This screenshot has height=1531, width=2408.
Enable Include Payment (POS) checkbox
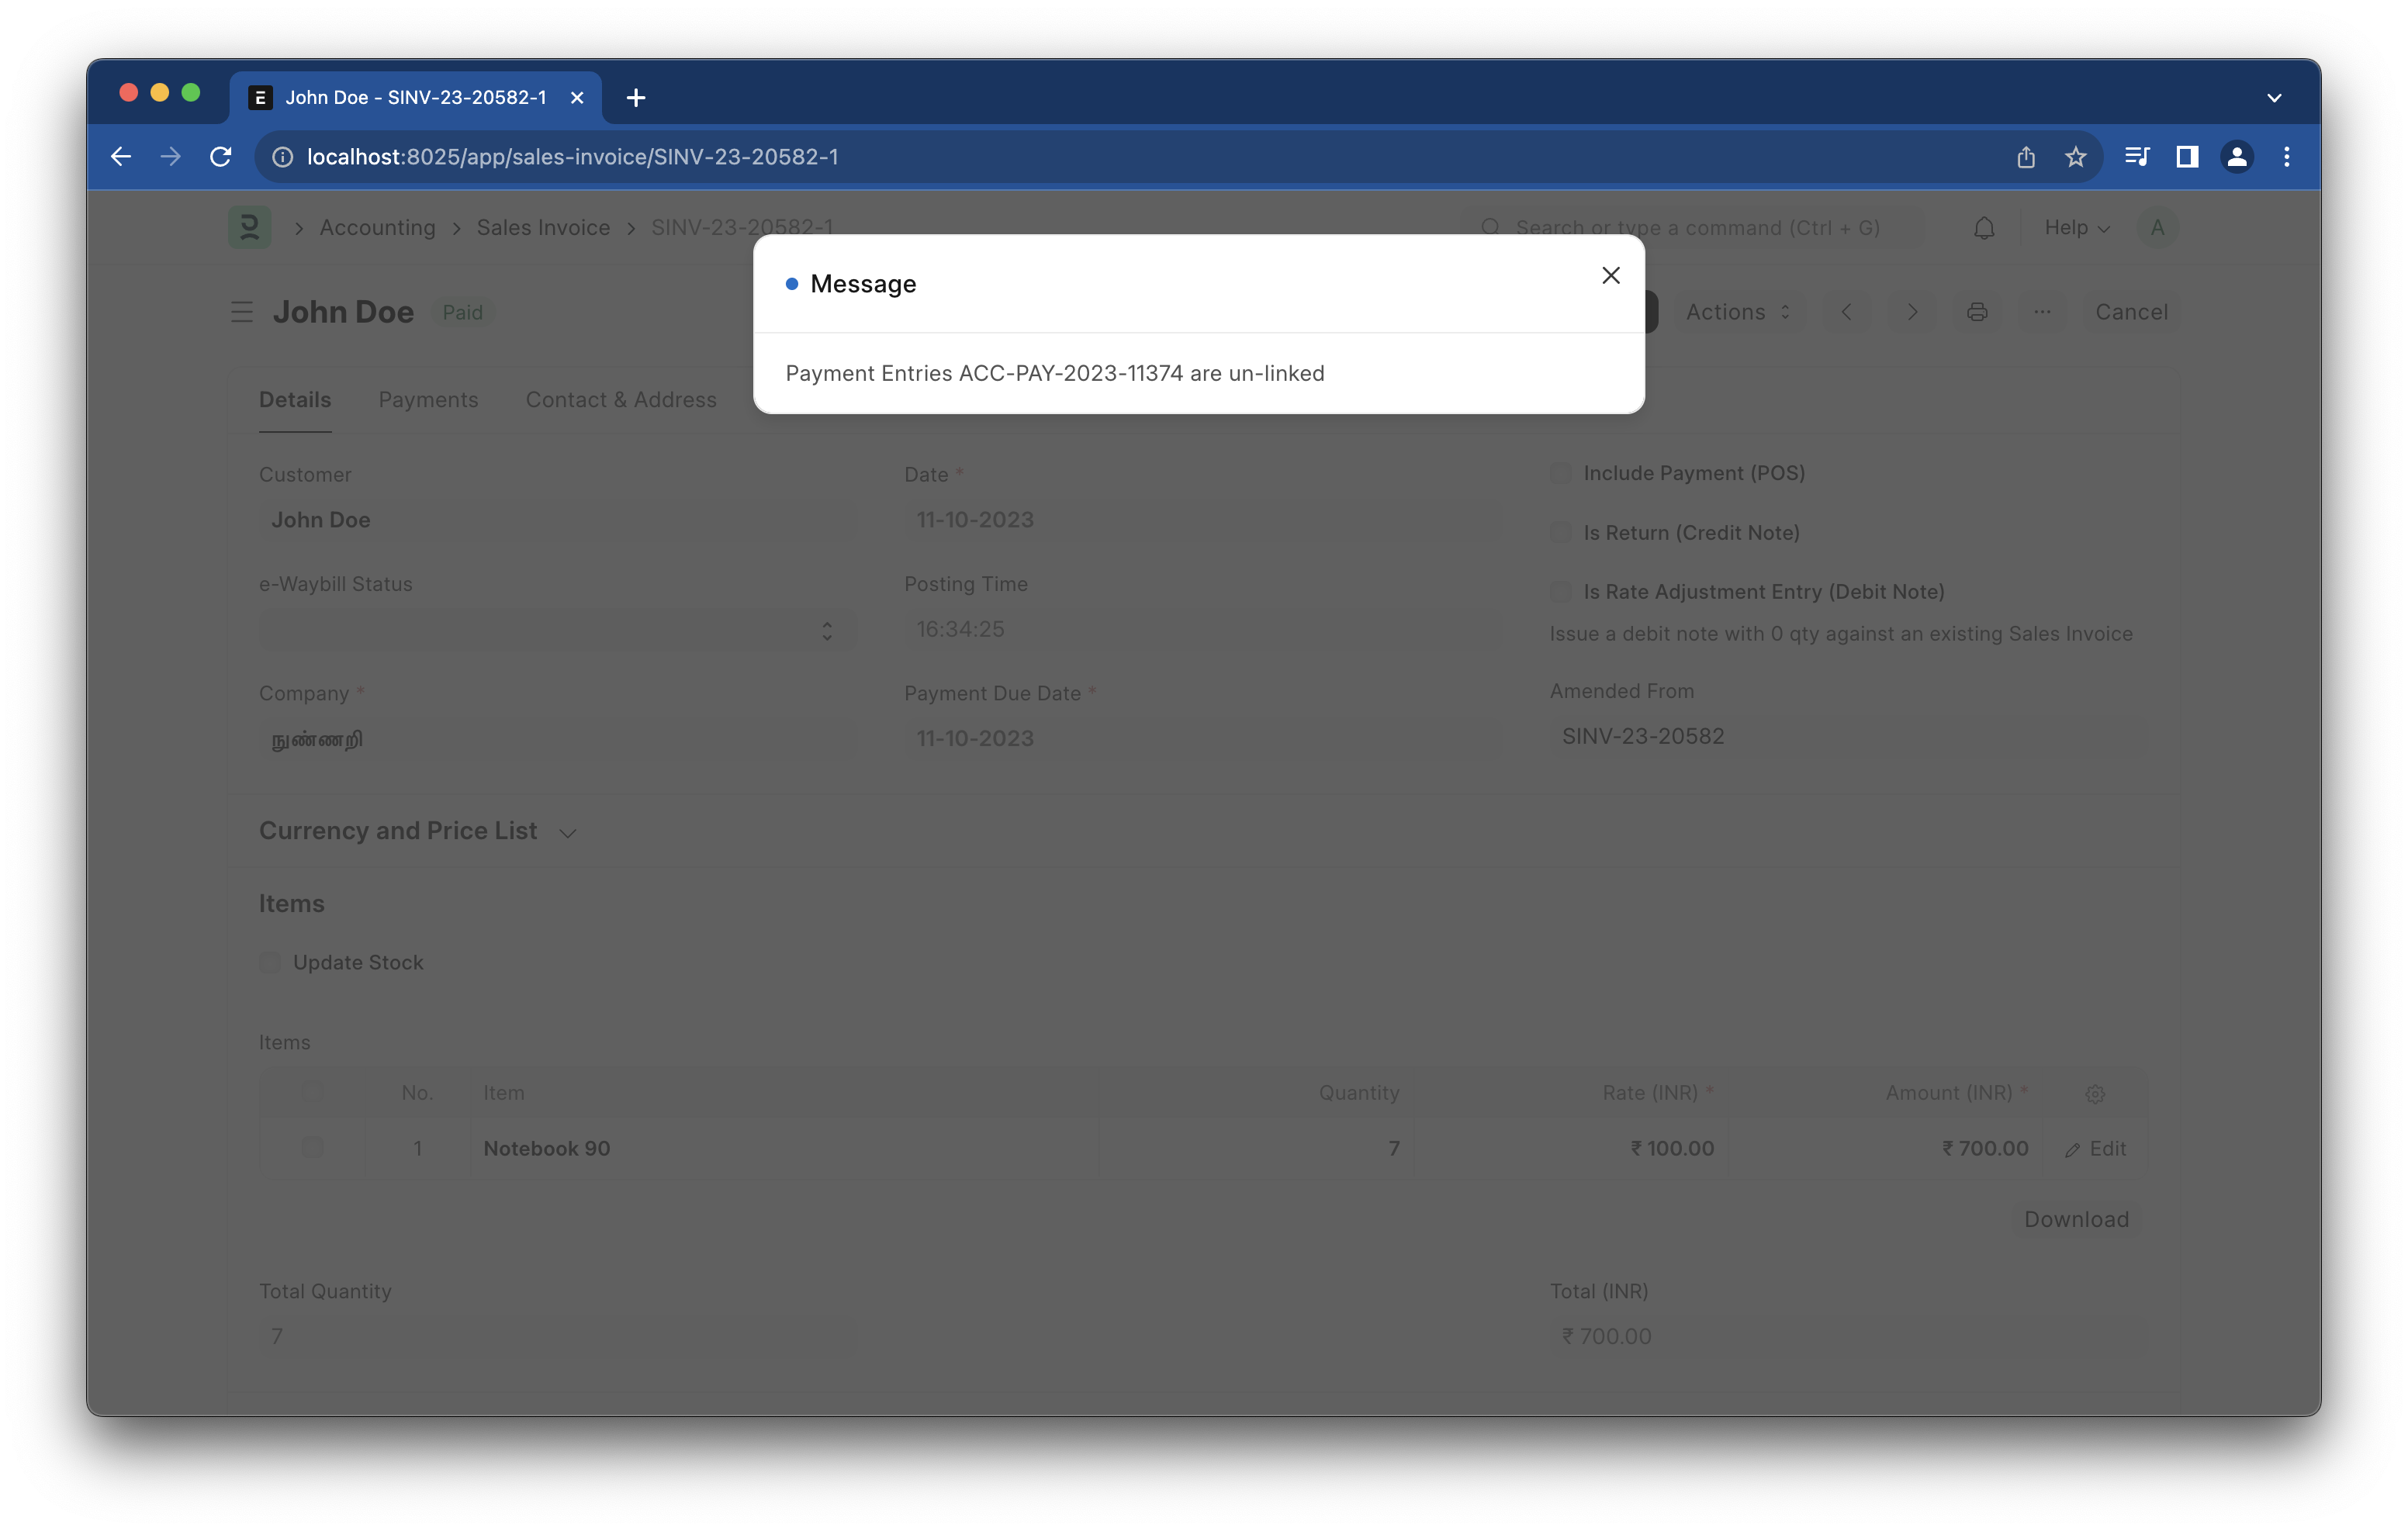point(1560,473)
